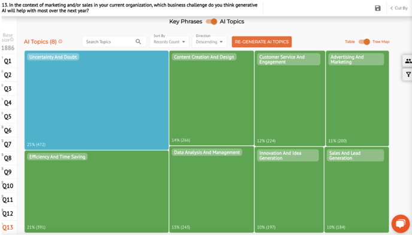The height and width of the screenshot is (235, 412).
Task: Click the Table label
Action: (x=350, y=42)
